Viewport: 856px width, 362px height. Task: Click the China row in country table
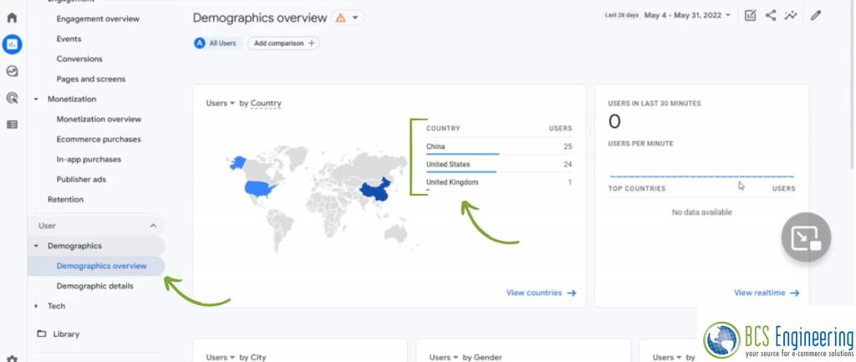[499, 147]
